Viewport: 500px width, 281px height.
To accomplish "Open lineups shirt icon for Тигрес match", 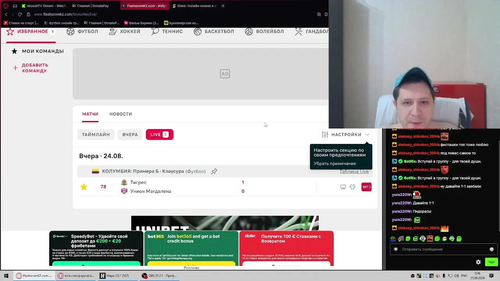I will click(352, 187).
